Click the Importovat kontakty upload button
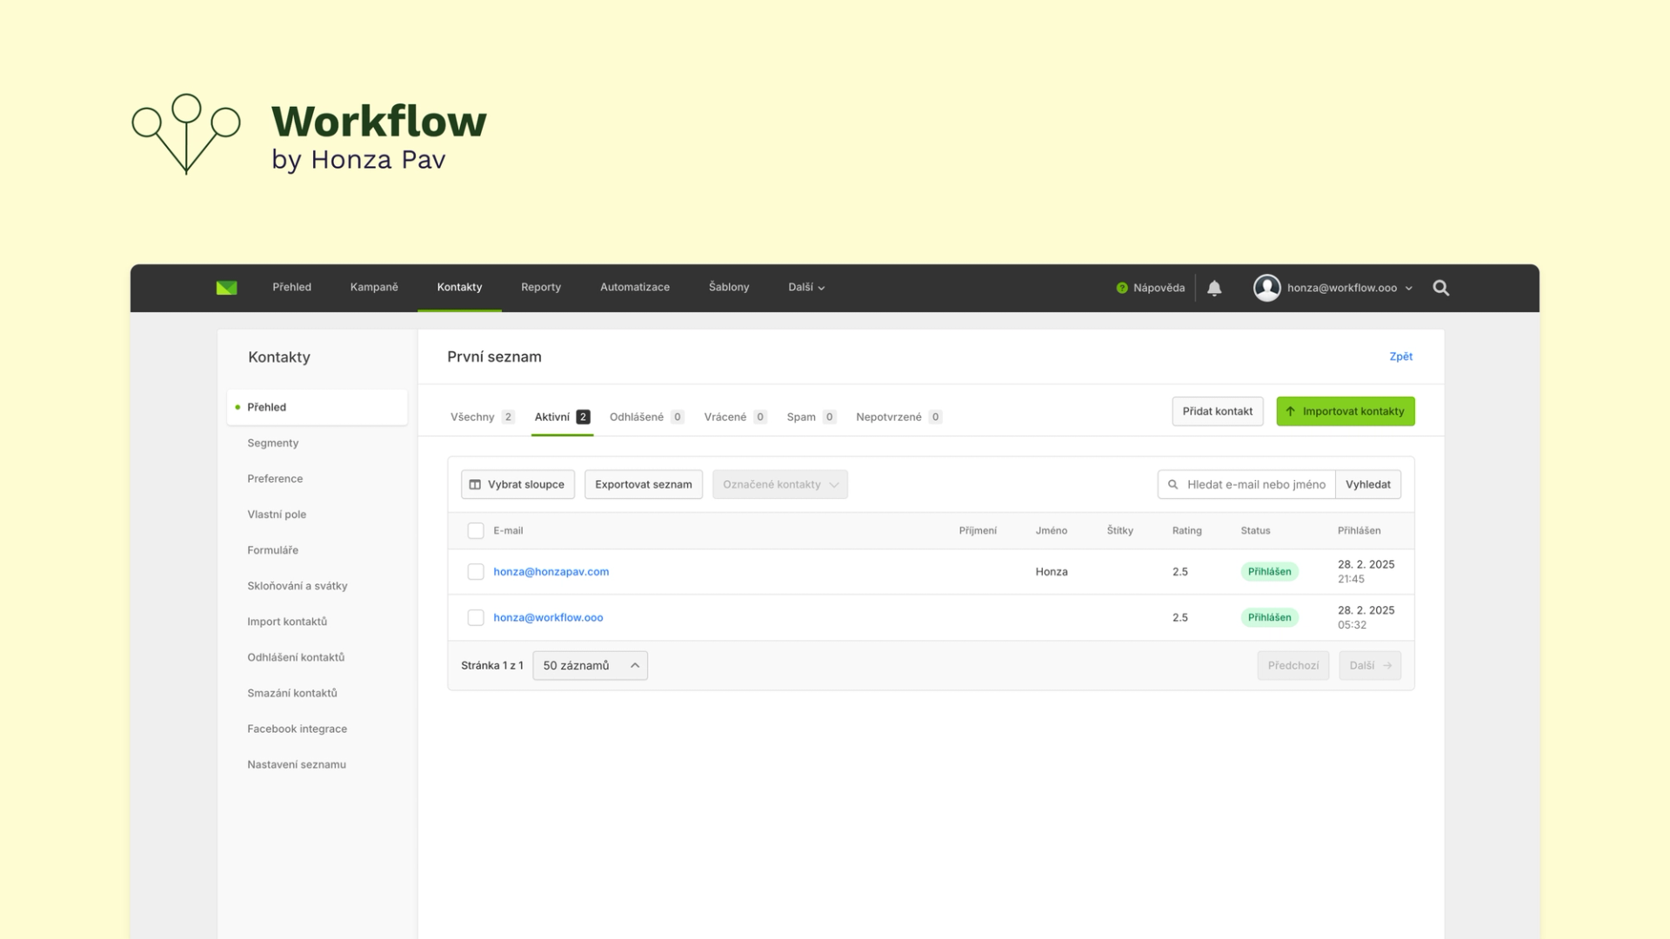Viewport: 1670px width, 939px height. click(1345, 411)
